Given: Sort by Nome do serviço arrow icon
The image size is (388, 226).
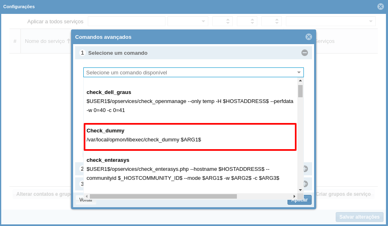Looking at the screenshot, I should coord(69,41).
